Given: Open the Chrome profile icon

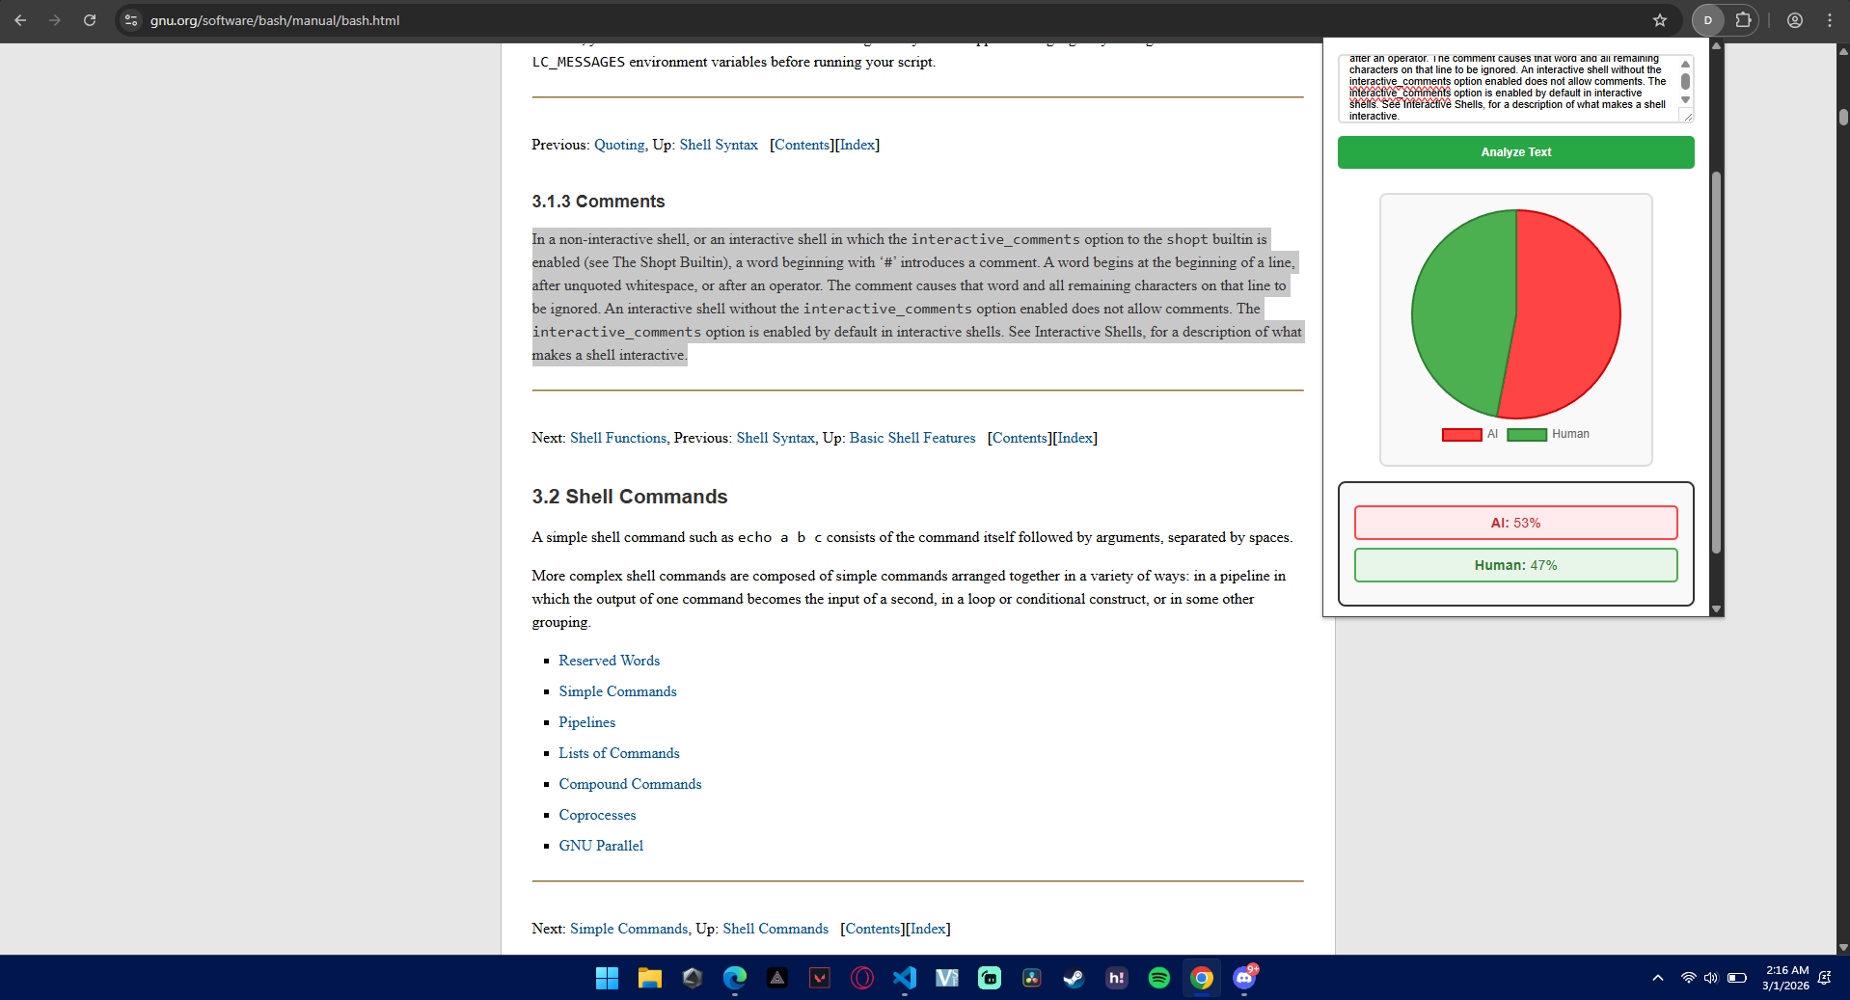Looking at the screenshot, I should pos(1795,20).
